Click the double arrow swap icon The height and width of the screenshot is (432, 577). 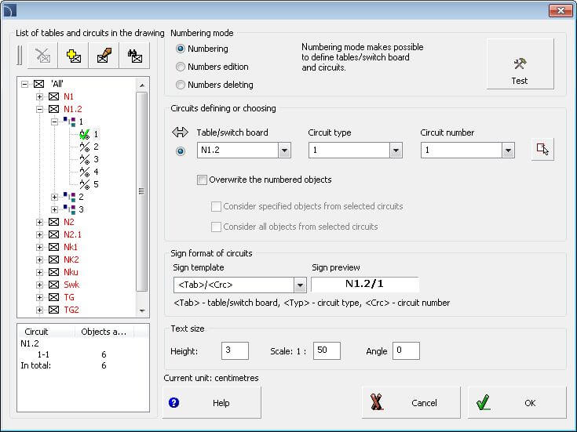(181, 133)
